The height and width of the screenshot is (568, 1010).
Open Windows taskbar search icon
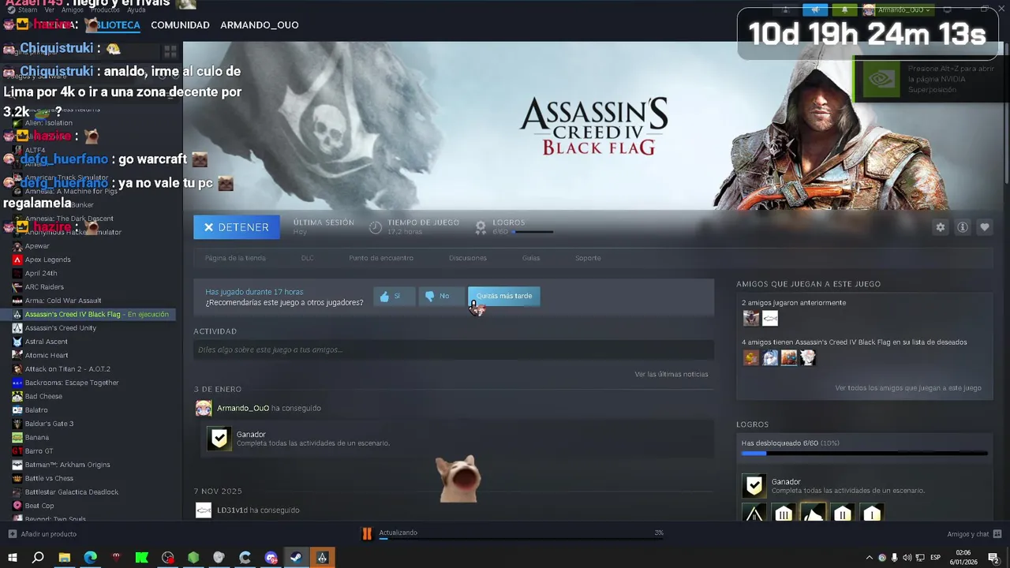[38, 558]
